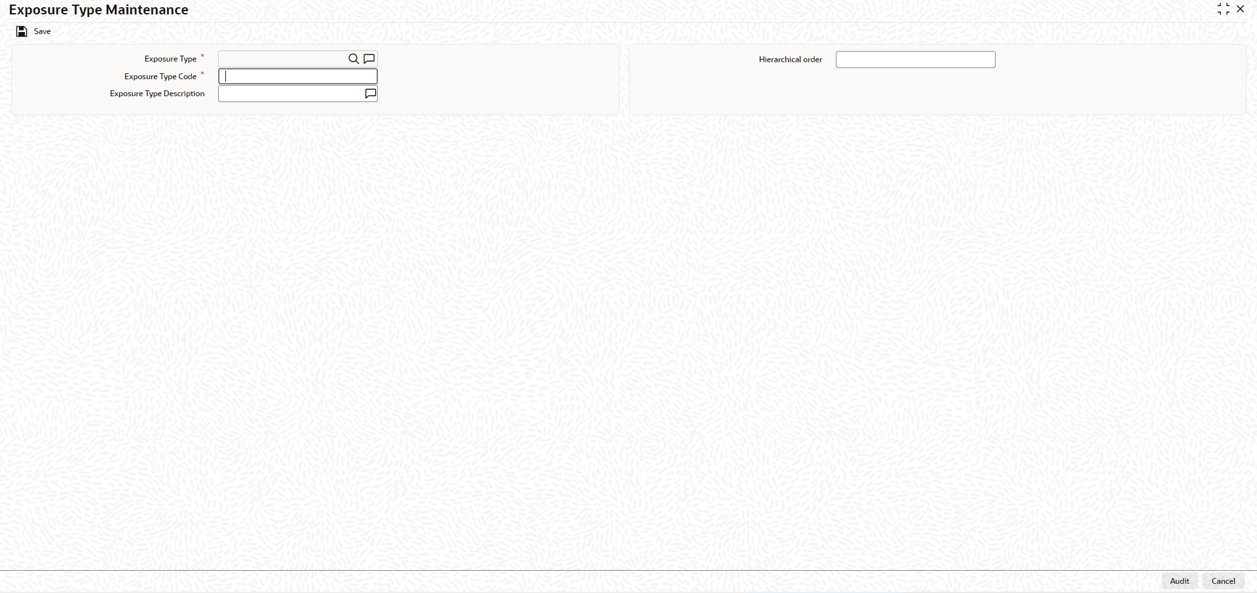Click the Exposure Type Code label
The image size is (1257, 593).
[160, 77]
